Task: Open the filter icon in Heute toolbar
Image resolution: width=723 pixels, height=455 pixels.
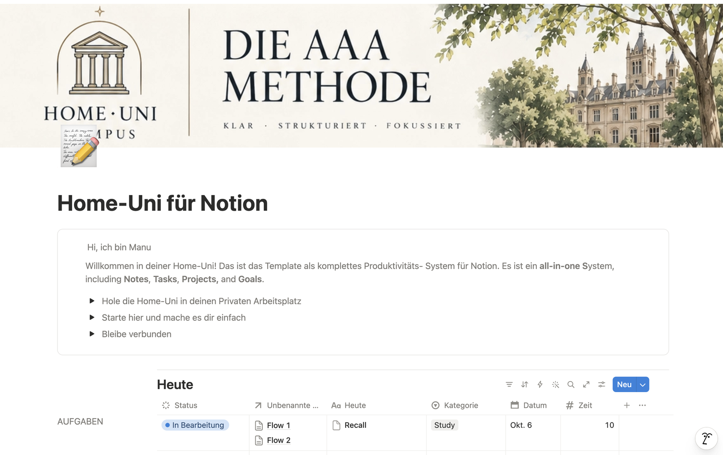Action: 509,384
